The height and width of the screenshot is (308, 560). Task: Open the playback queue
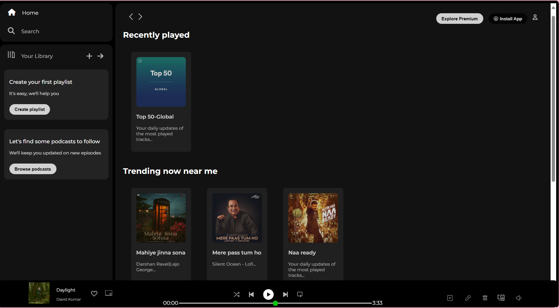(x=485, y=298)
